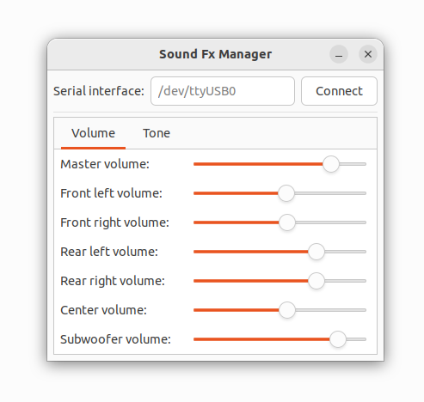Screen dimensions: 424x402
Task: Click the Center volume slider handle
Action: [x=287, y=310]
